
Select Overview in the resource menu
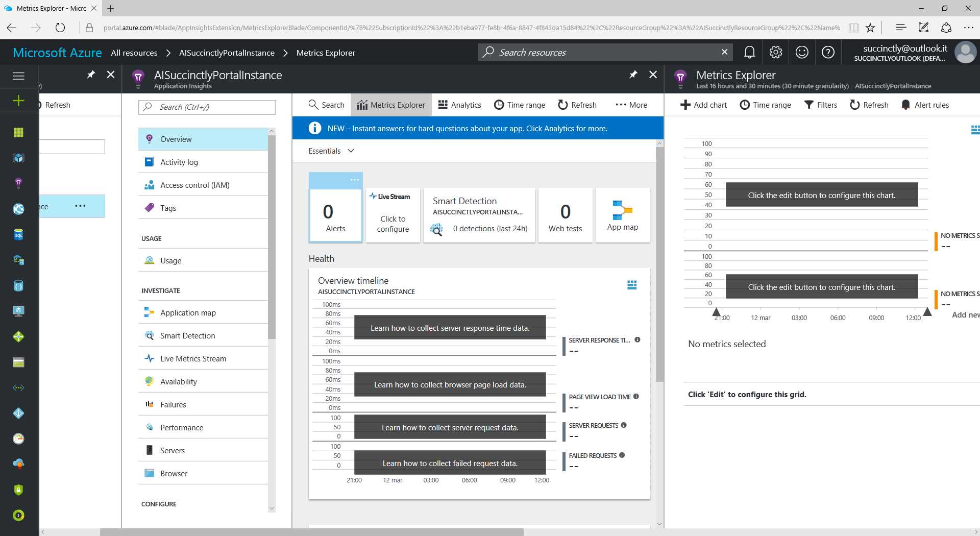[203, 139]
